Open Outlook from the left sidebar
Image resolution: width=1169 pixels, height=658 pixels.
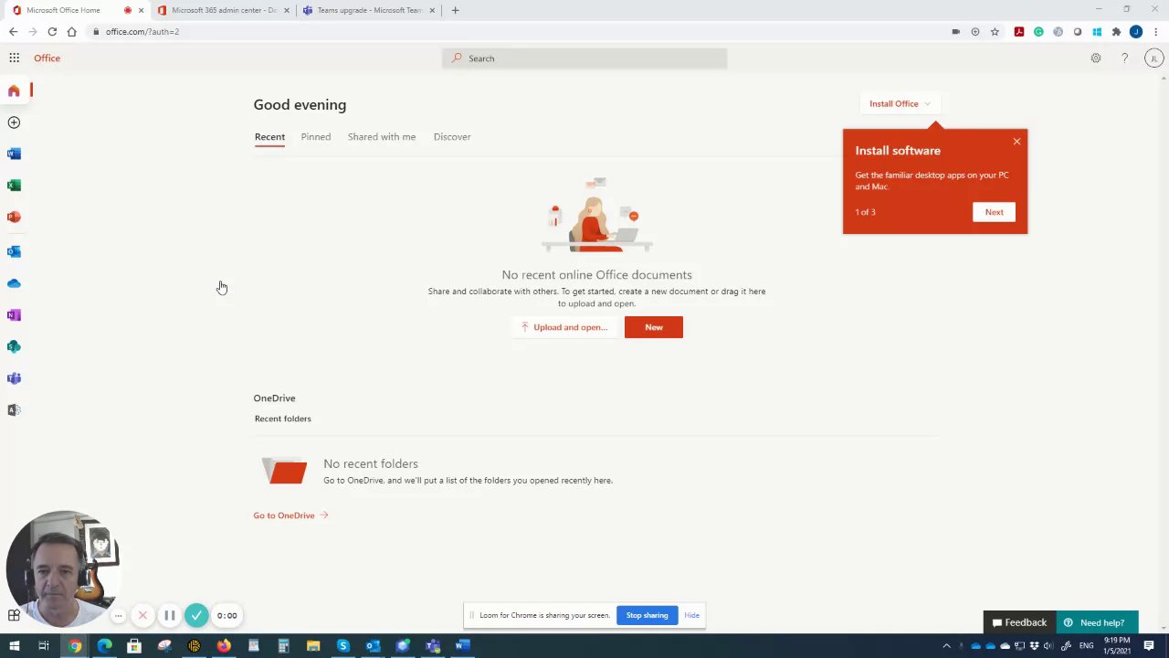14,251
